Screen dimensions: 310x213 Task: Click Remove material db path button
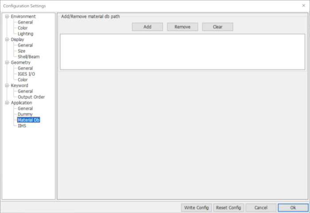(182, 27)
